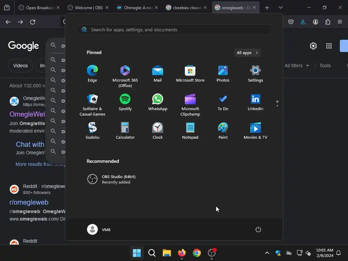Open OBS Studio from the taskbar
Viewport: 348px width, 261px height.
coord(212,253)
